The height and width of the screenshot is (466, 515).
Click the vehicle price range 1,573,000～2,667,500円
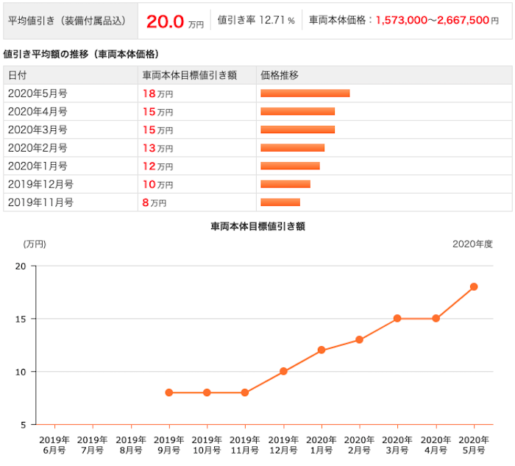pyautogui.click(x=437, y=21)
